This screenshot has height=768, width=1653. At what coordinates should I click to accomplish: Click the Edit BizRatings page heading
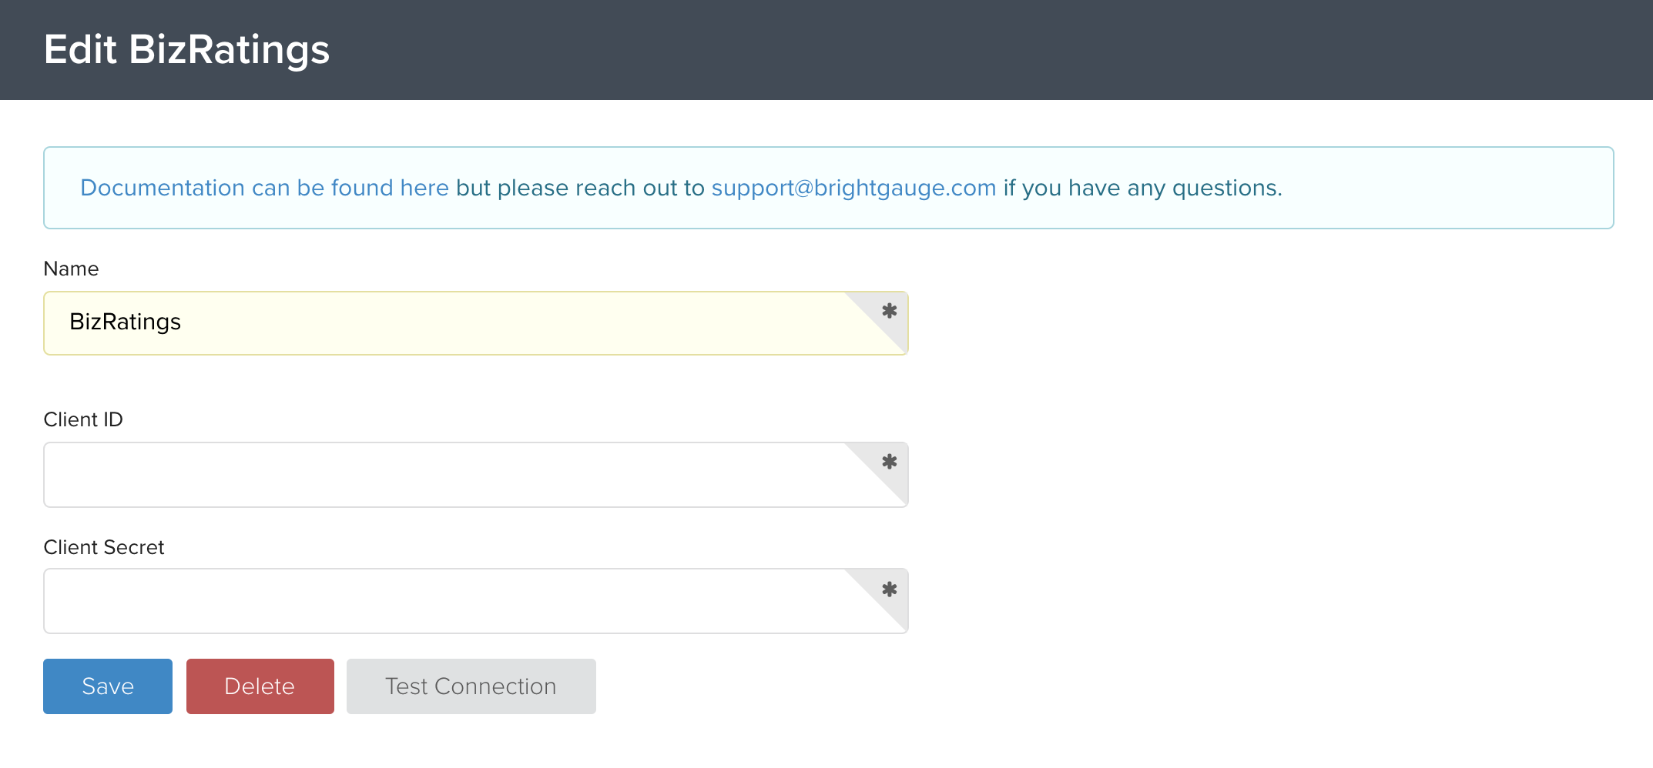point(186,50)
